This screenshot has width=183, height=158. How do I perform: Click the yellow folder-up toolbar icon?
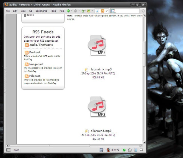point(89,11)
